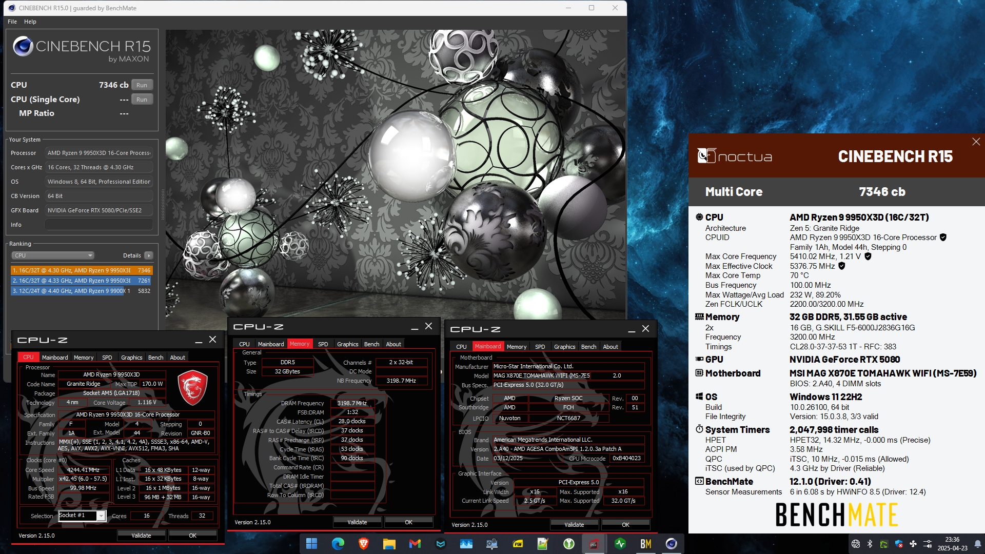Open the blue chart monitoring app on taskbar
Viewport: 985px width, 554px height.
pos(466,544)
